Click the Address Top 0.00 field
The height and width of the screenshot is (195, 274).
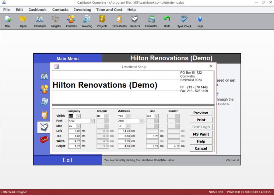(x=124, y=136)
